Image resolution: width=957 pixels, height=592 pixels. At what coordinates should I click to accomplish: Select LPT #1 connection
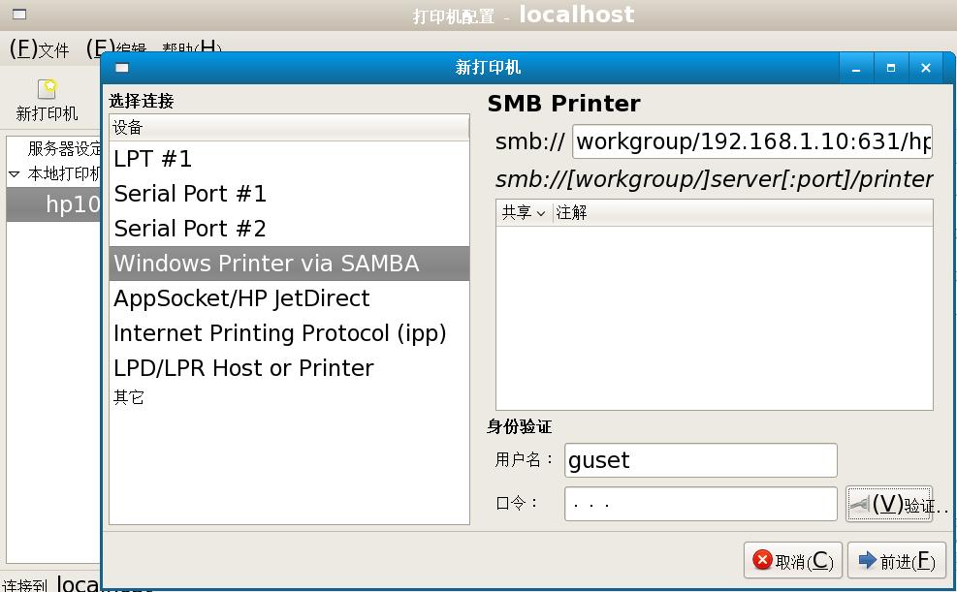[x=153, y=159]
